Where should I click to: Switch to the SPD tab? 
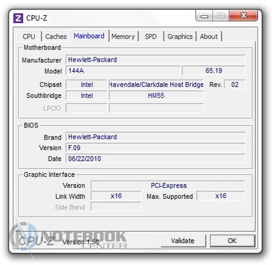151,36
